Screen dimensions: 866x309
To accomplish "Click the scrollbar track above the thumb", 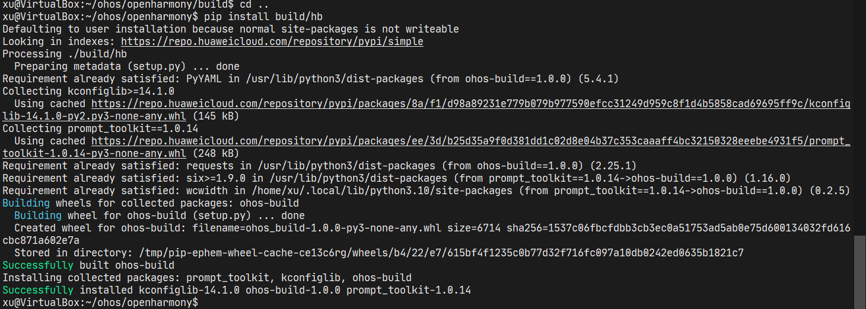I will tap(859, 118).
